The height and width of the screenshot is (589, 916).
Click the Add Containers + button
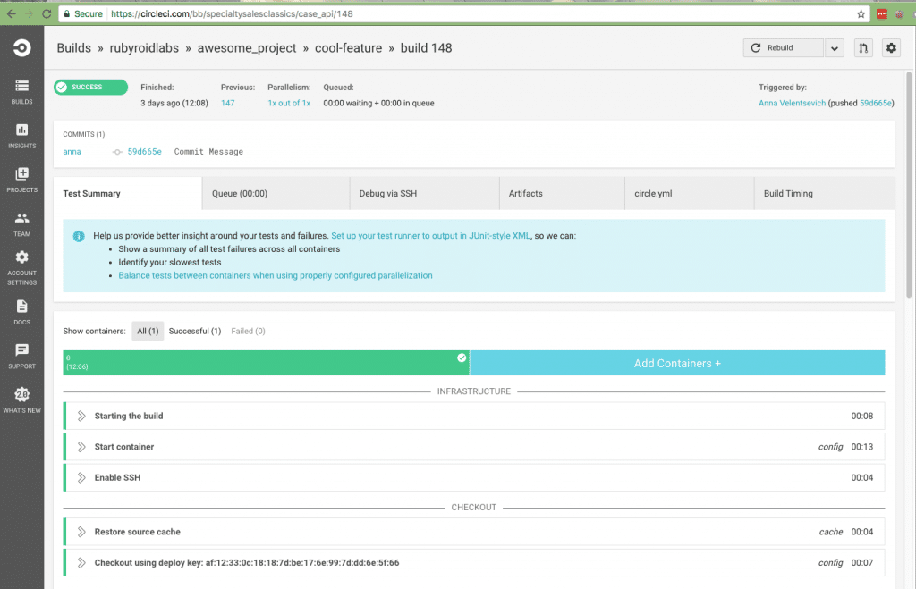pos(677,364)
